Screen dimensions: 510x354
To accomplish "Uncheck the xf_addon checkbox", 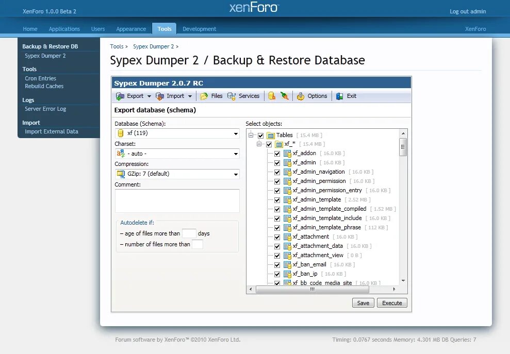I will click(277, 154).
